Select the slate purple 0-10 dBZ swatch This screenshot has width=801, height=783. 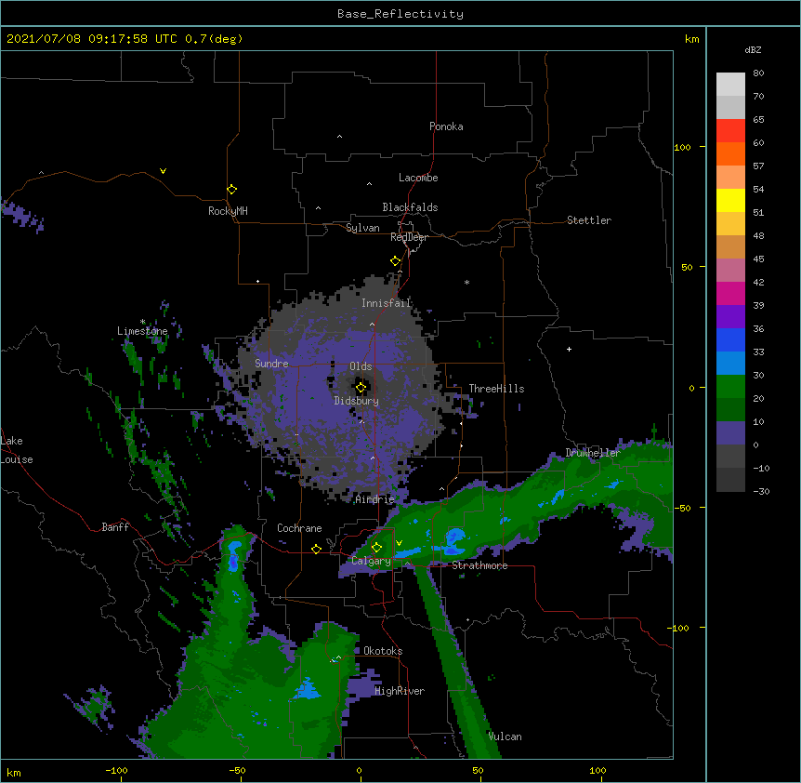point(730,433)
